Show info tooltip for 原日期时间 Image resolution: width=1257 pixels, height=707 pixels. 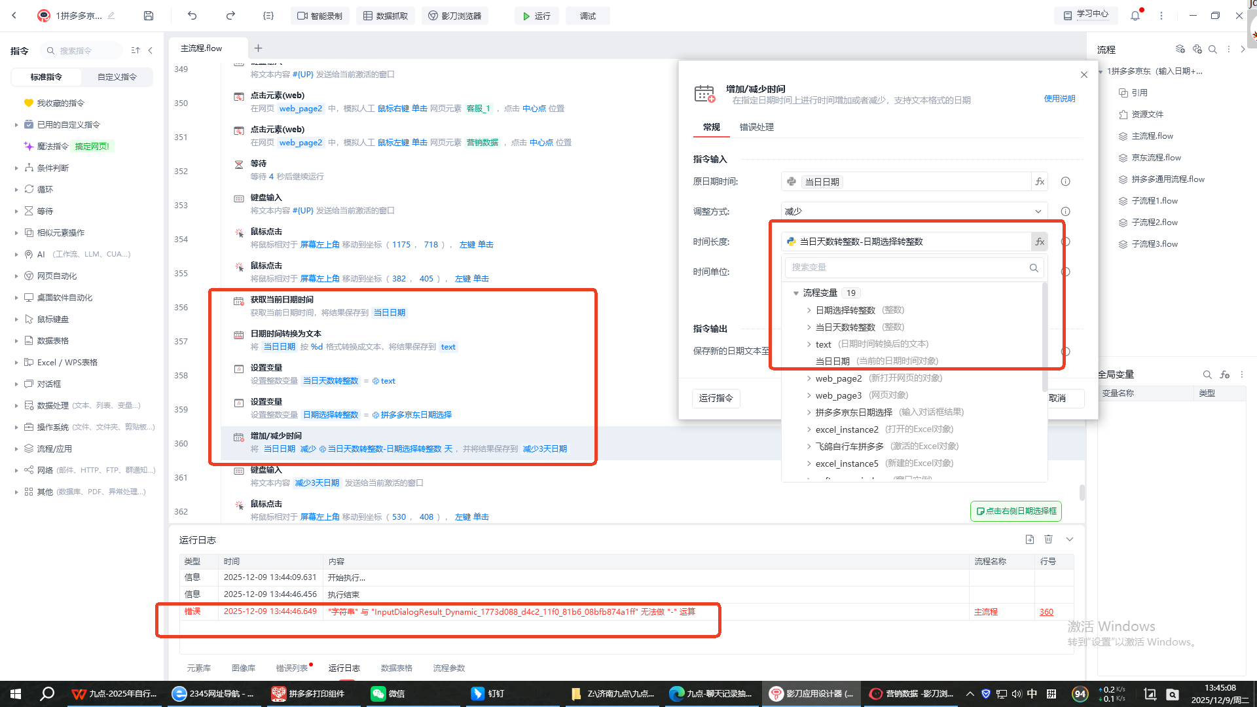[x=1066, y=181]
